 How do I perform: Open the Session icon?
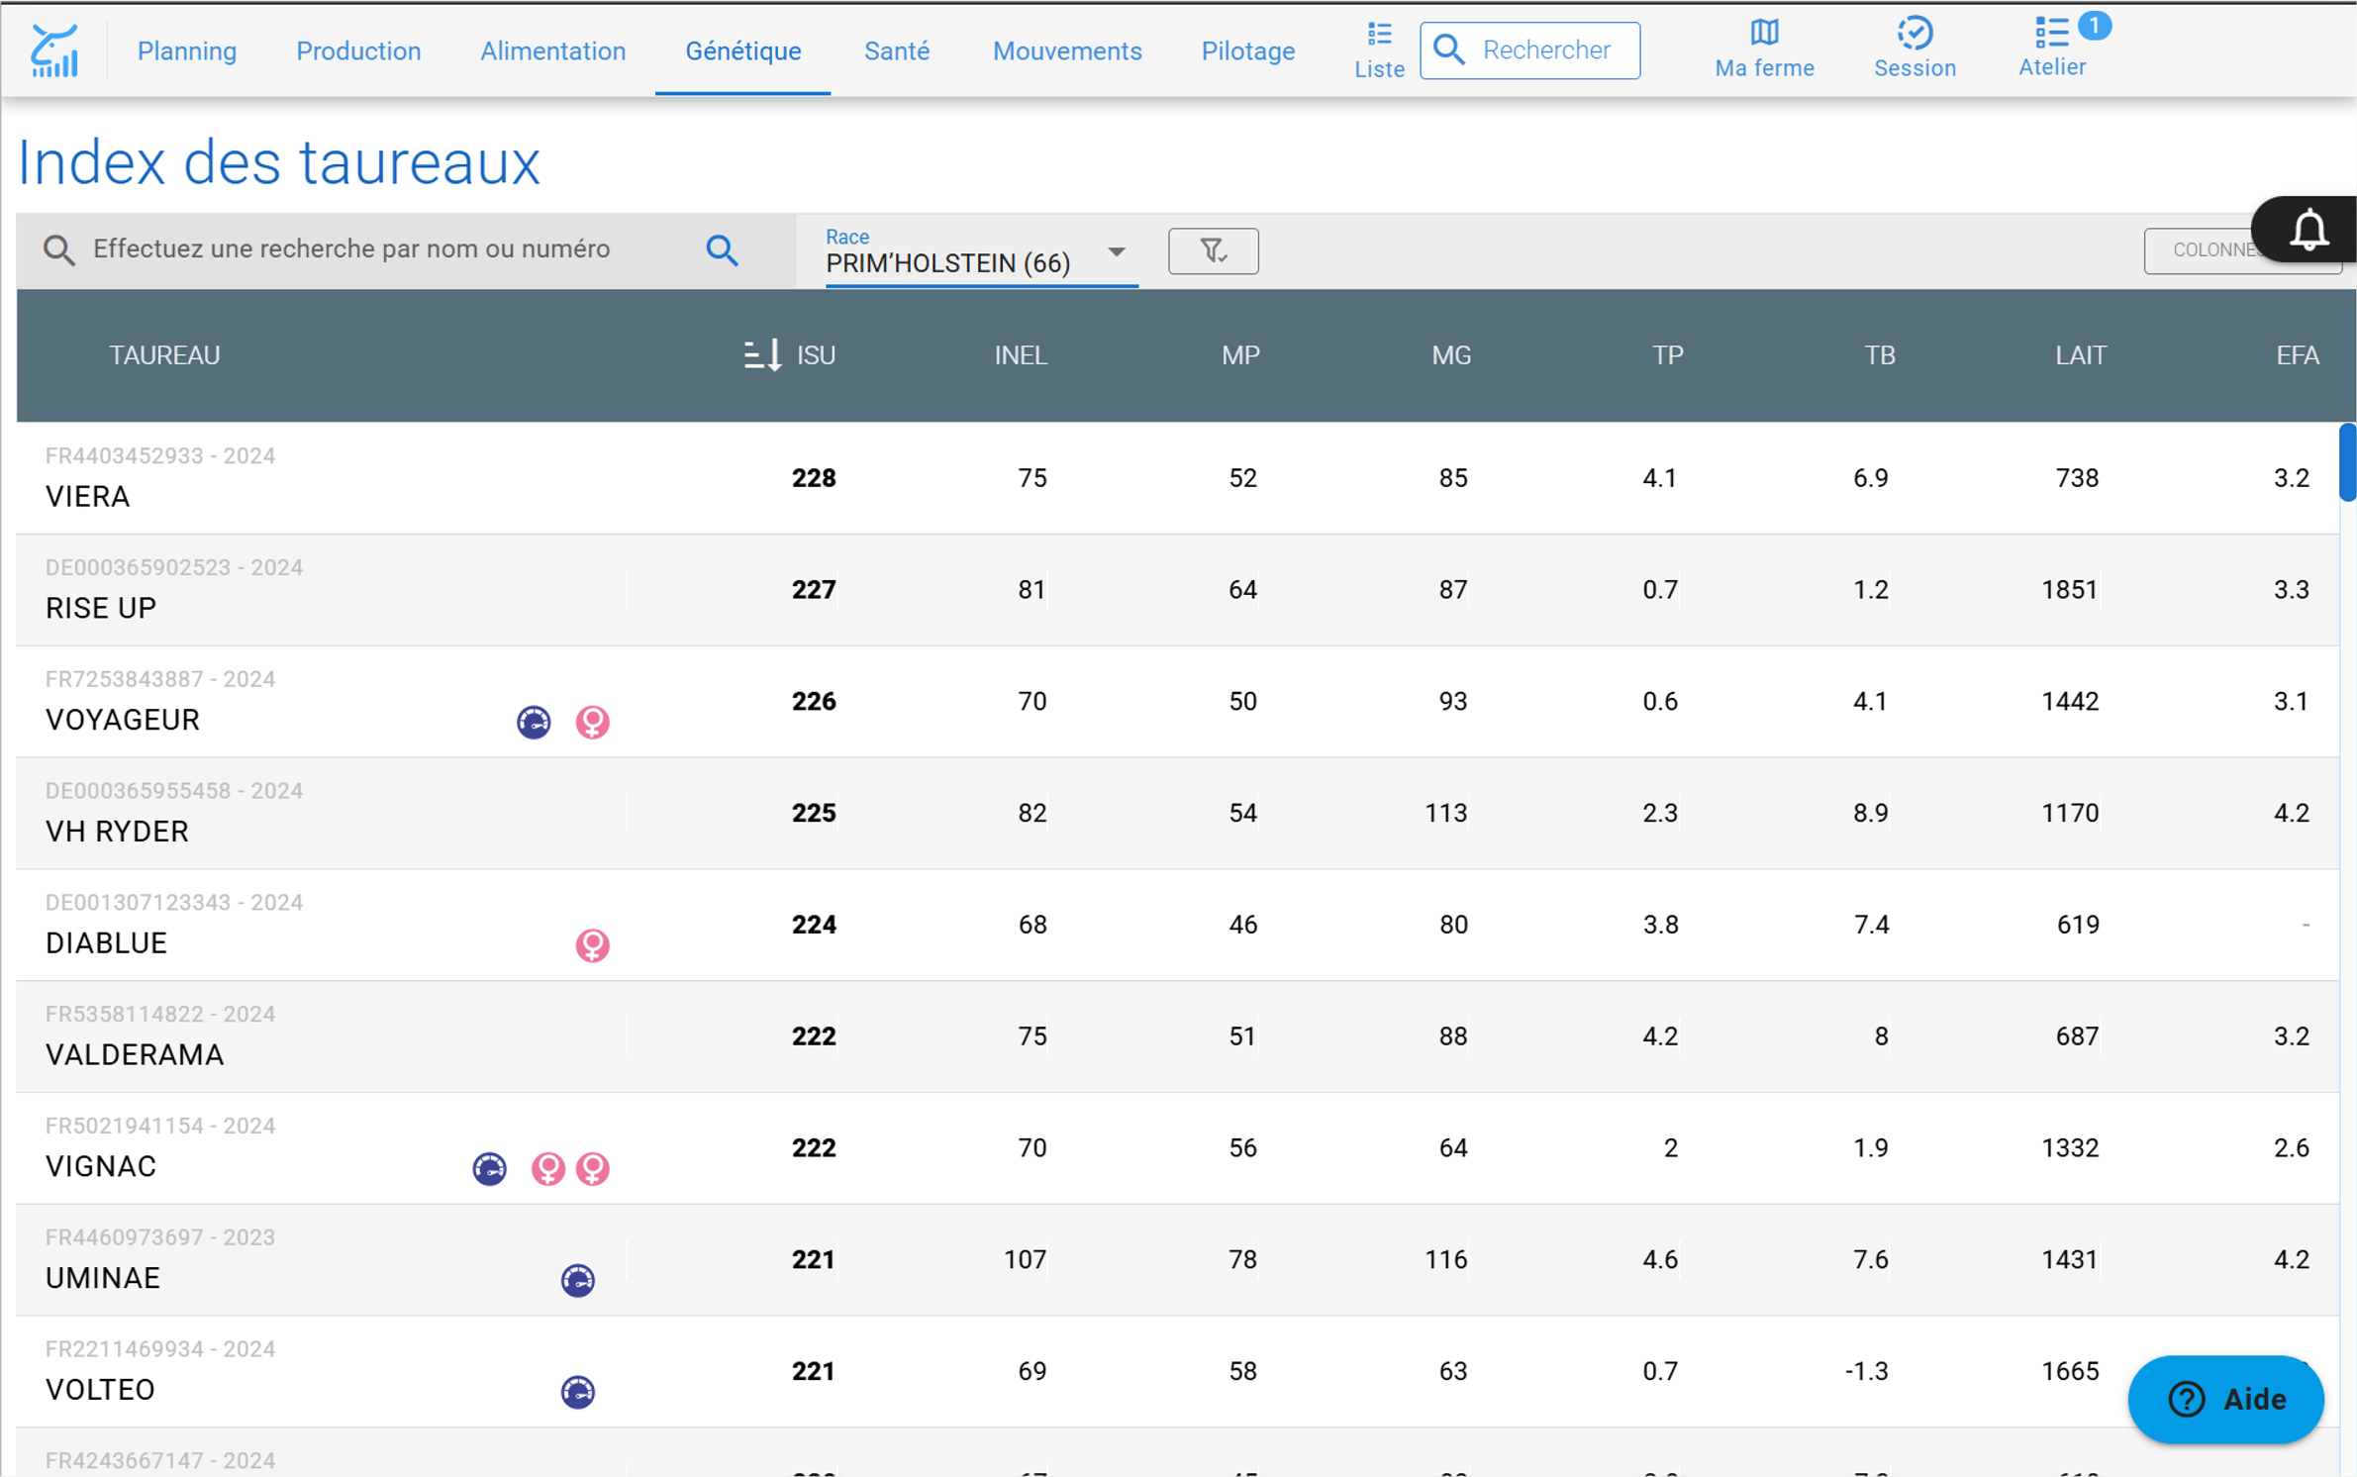(x=1915, y=49)
